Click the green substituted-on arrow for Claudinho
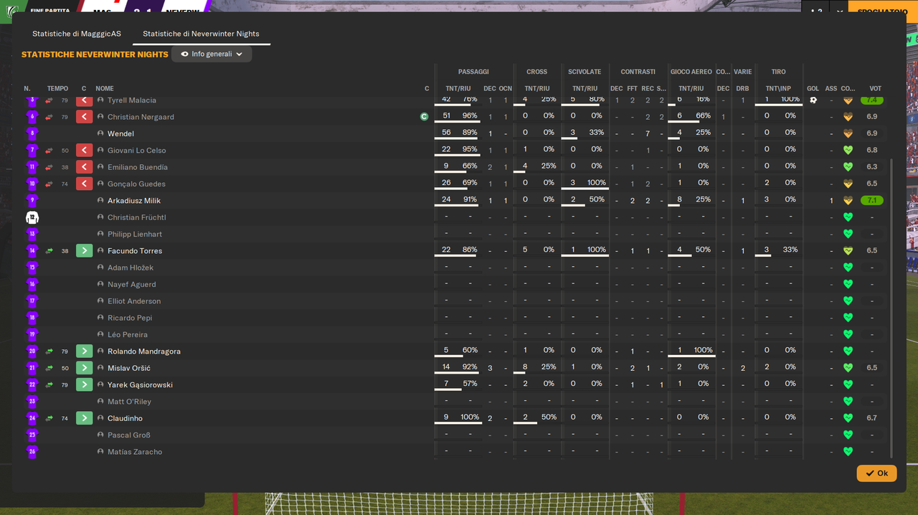This screenshot has width=918, height=515. [x=84, y=418]
